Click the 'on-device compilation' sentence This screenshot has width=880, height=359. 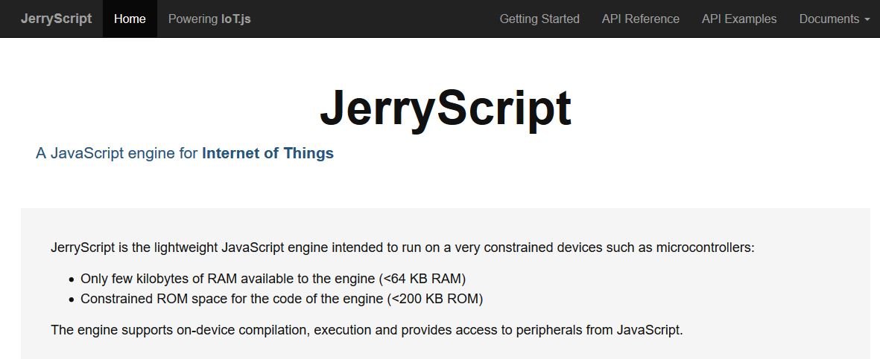point(367,329)
